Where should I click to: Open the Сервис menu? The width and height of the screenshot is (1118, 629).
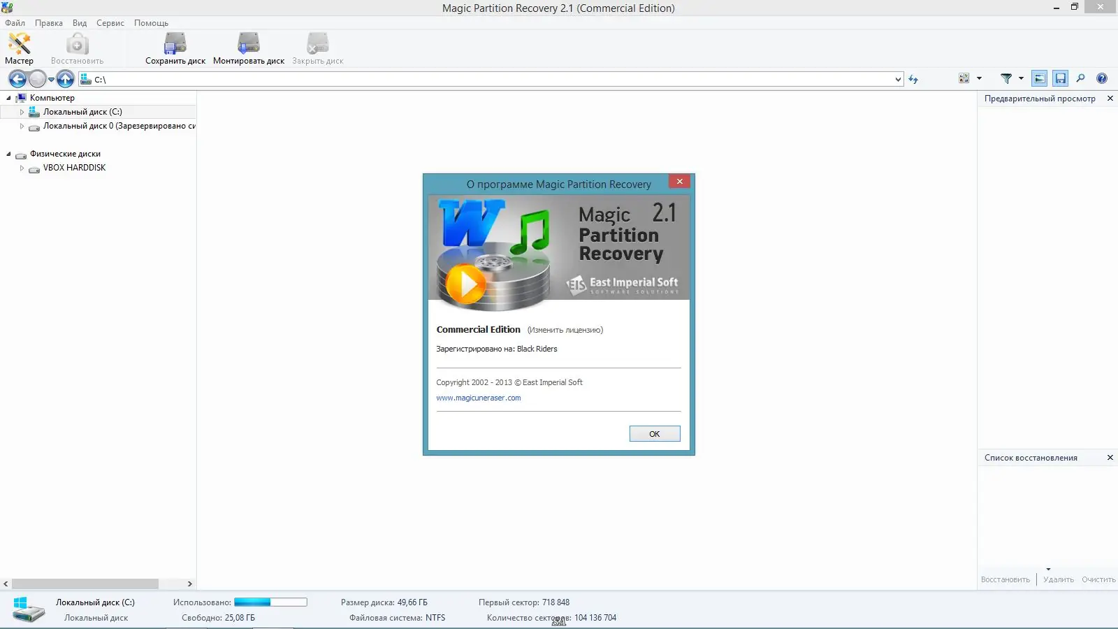(x=110, y=23)
